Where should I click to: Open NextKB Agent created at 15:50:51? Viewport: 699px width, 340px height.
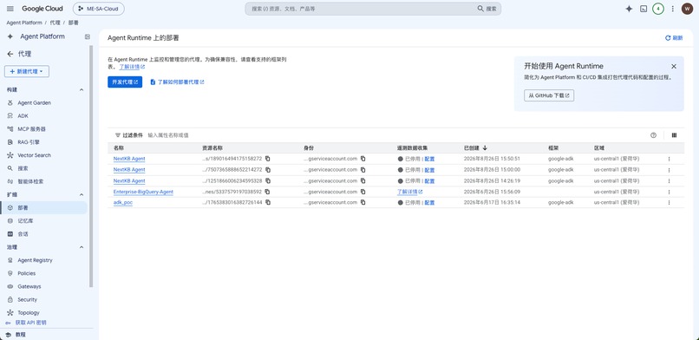[129, 159]
